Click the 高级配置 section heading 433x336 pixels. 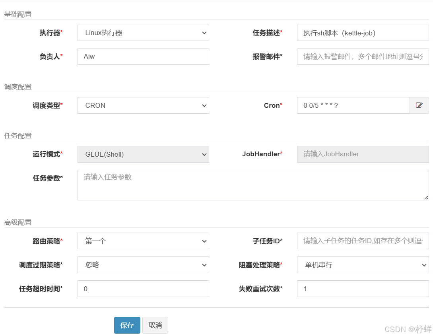point(18,223)
